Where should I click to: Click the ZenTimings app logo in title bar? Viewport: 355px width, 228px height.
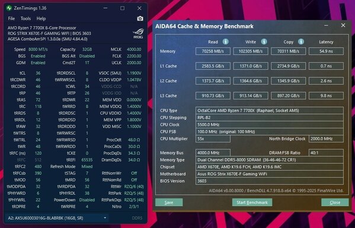[9, 8]
